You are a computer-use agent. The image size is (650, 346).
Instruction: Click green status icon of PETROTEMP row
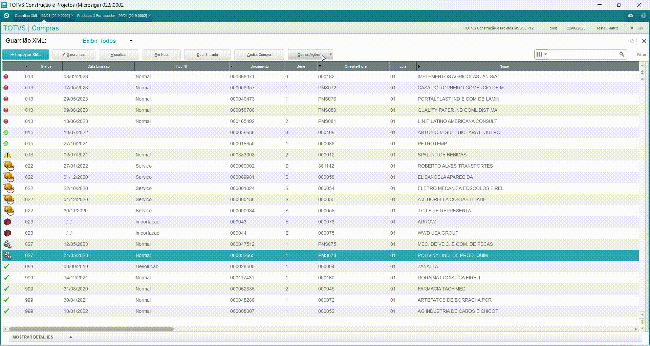tap(6, 144)
